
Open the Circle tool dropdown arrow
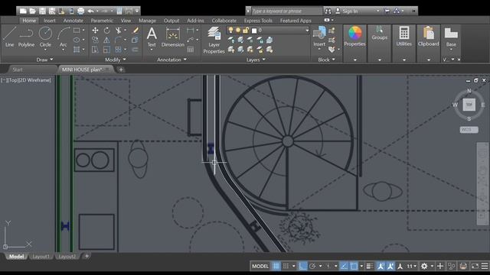click(x=45, y=50)
